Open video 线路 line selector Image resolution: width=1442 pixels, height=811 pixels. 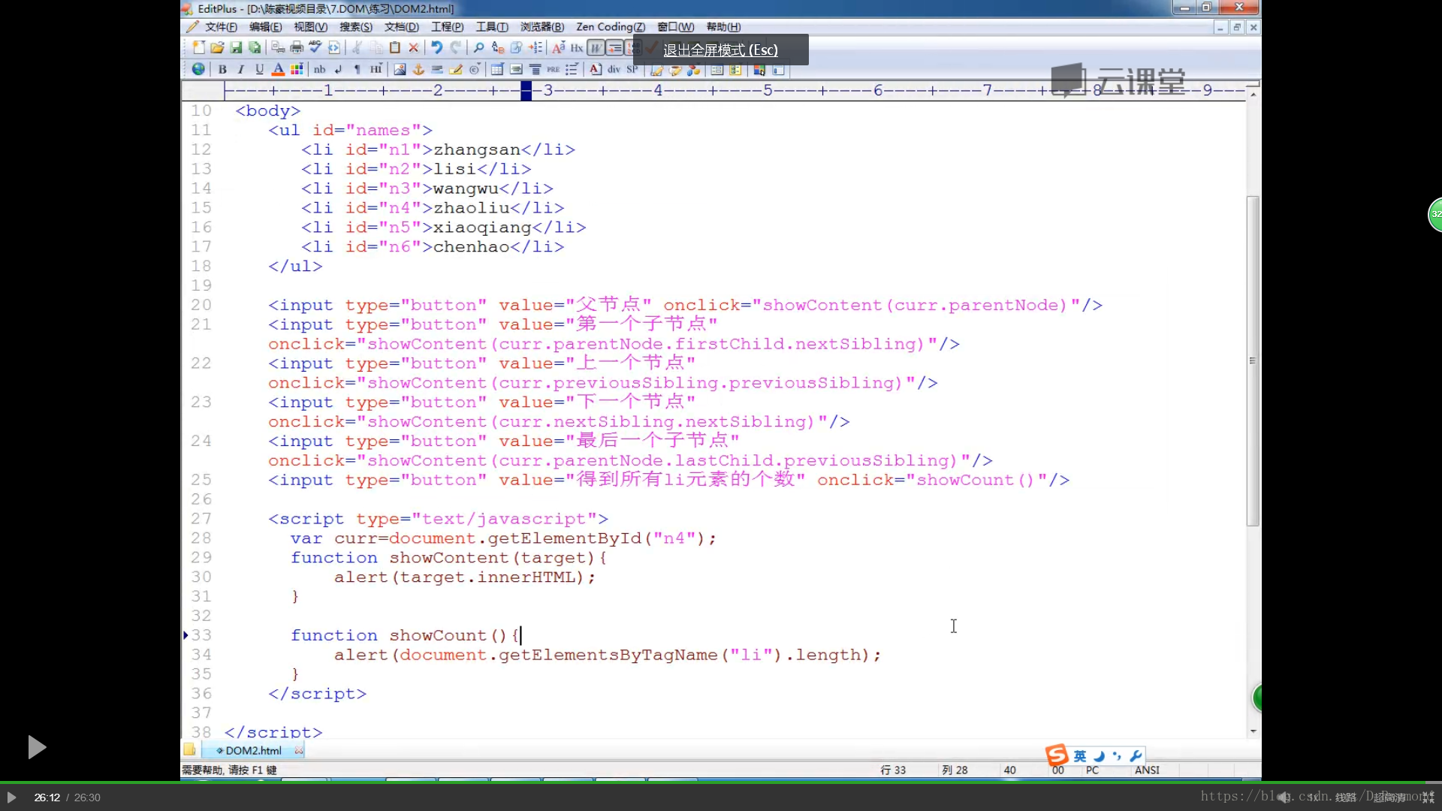[1346, 797]
